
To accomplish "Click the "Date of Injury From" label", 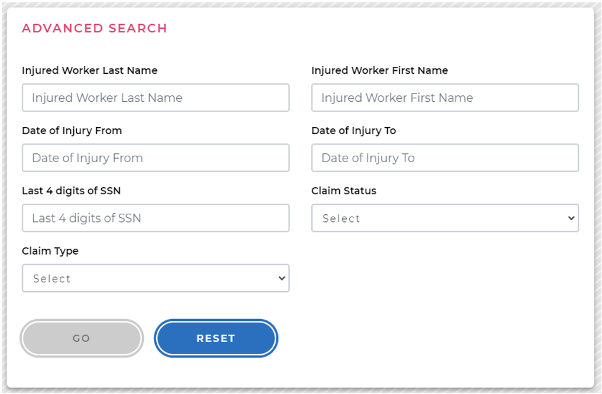I will coord(72,131).
